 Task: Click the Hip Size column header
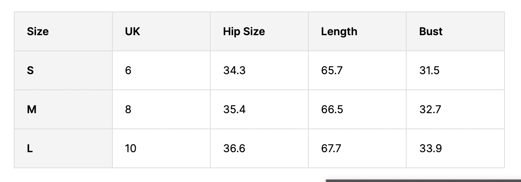coord(244,31)
